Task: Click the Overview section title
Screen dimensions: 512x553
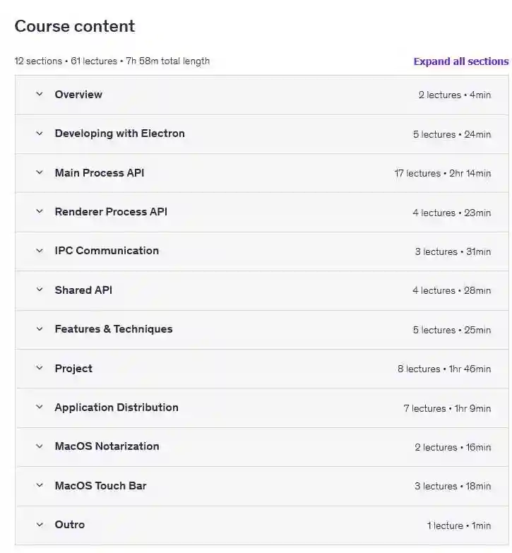Action: click(78, 94)
